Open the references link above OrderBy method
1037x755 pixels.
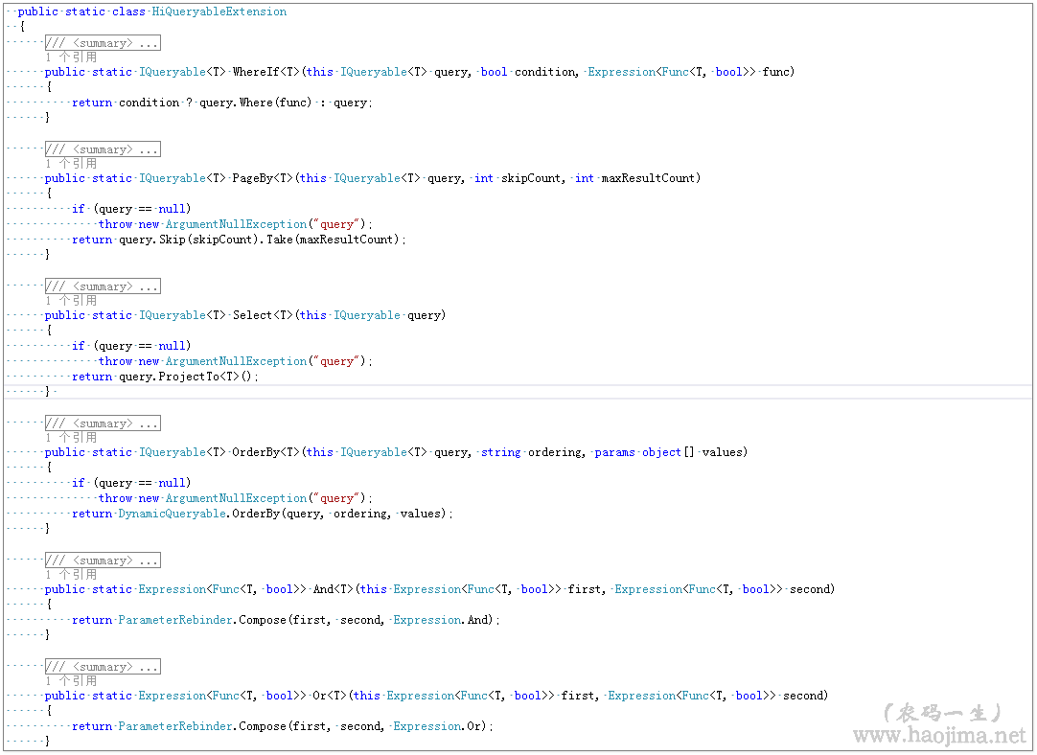click(x=71, y=438)
